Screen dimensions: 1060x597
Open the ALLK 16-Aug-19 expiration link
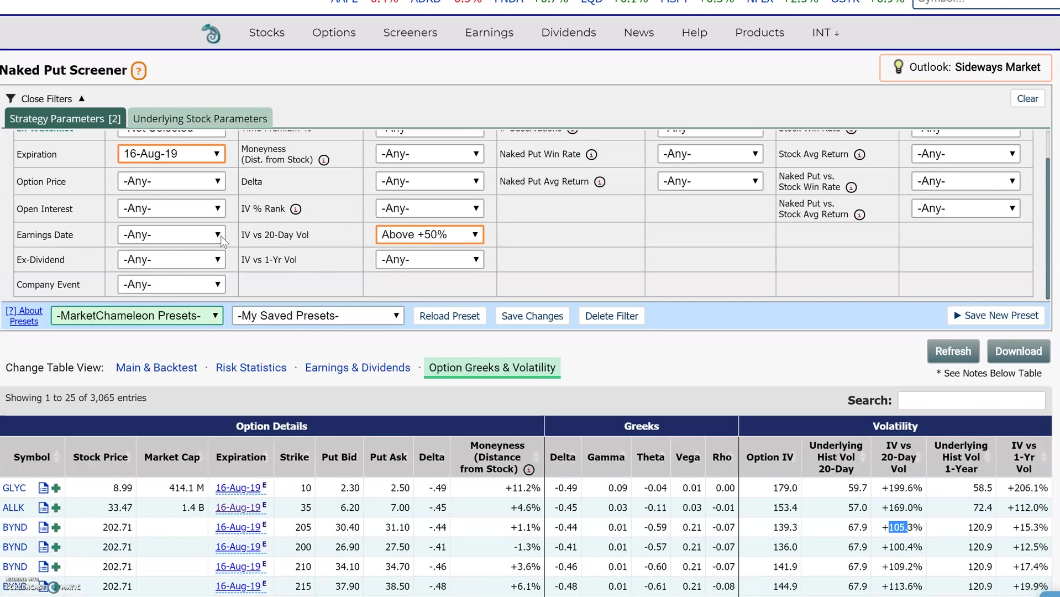coord(238,508)
